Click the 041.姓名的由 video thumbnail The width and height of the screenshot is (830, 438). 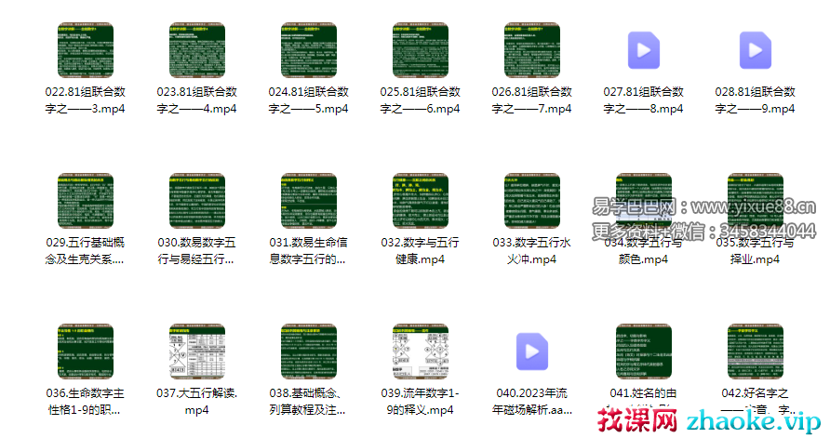[x=643, y=352]
